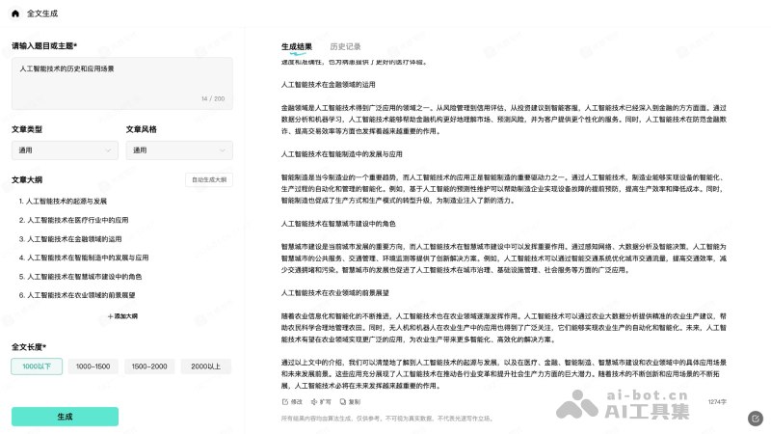
Task: Choose the 2000以上 length option
Action: (205, 366)
